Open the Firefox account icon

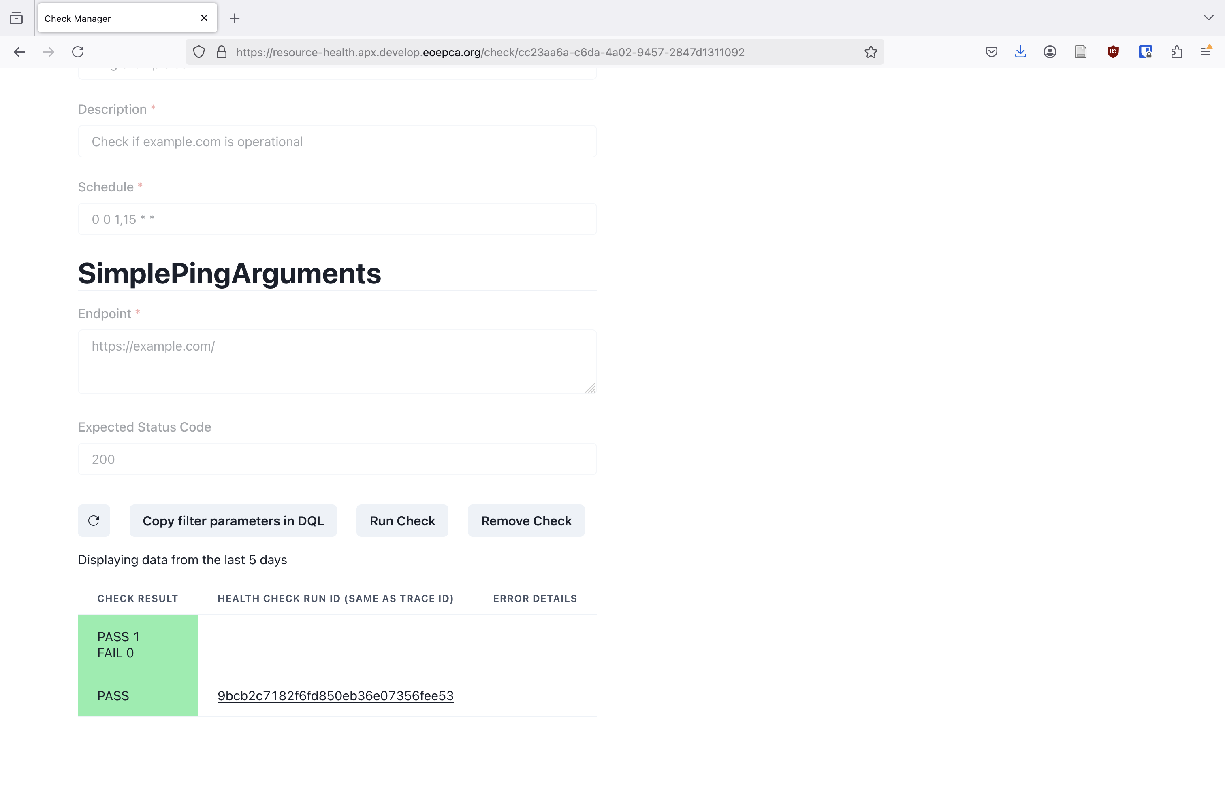[1050, 52]
